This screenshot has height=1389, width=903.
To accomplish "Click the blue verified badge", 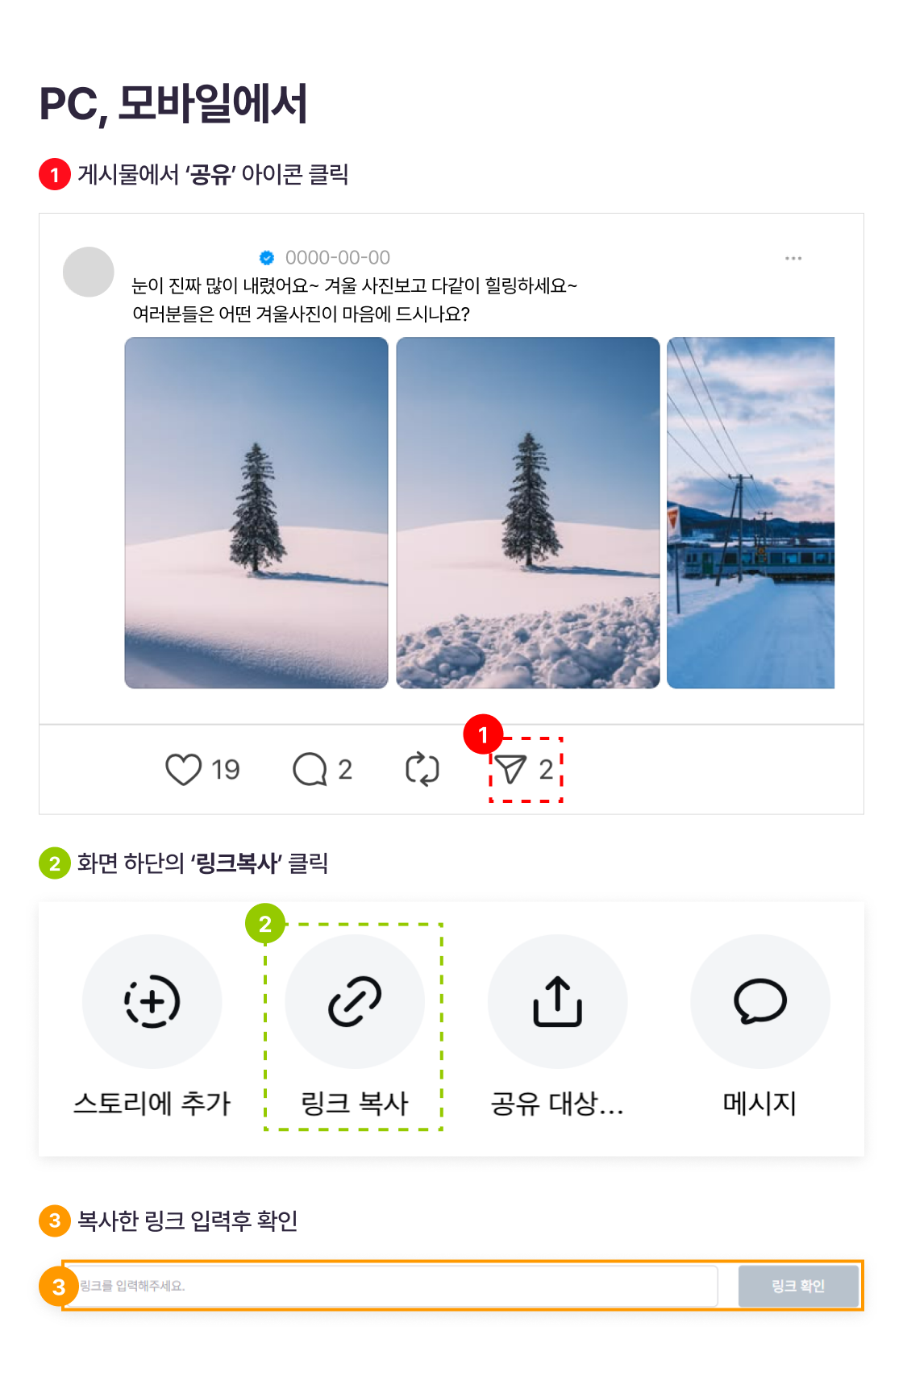I will 267,258.
